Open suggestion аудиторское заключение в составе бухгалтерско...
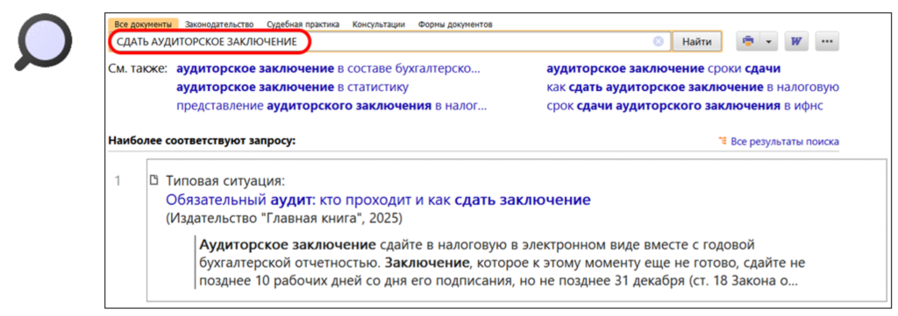The width and height of the screenshot is (898, 316). point(328,69)
